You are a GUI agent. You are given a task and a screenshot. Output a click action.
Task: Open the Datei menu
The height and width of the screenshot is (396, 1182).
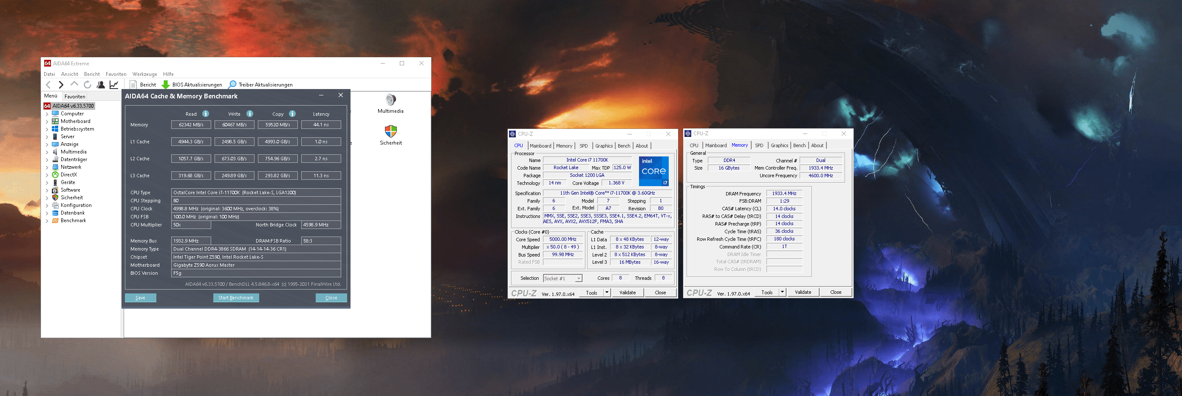pyautogui.click(x=49, y=74)
